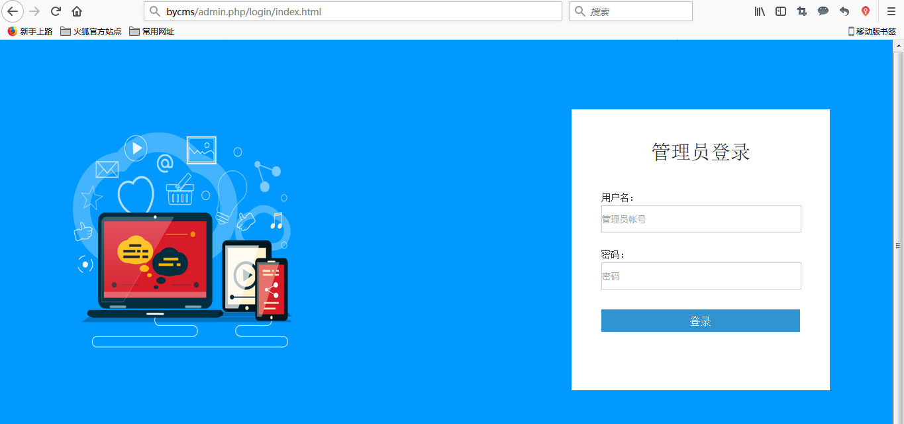904x424 pixels.
Task: Open 新手上路 bookmark
Action: point(30,31)
